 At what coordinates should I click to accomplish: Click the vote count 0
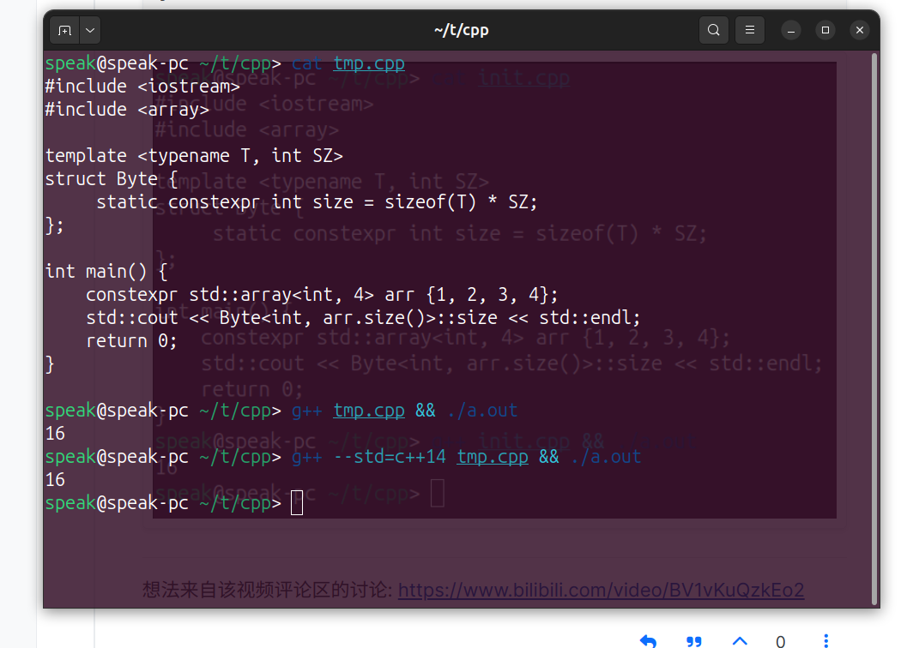(x=780, y=641)
